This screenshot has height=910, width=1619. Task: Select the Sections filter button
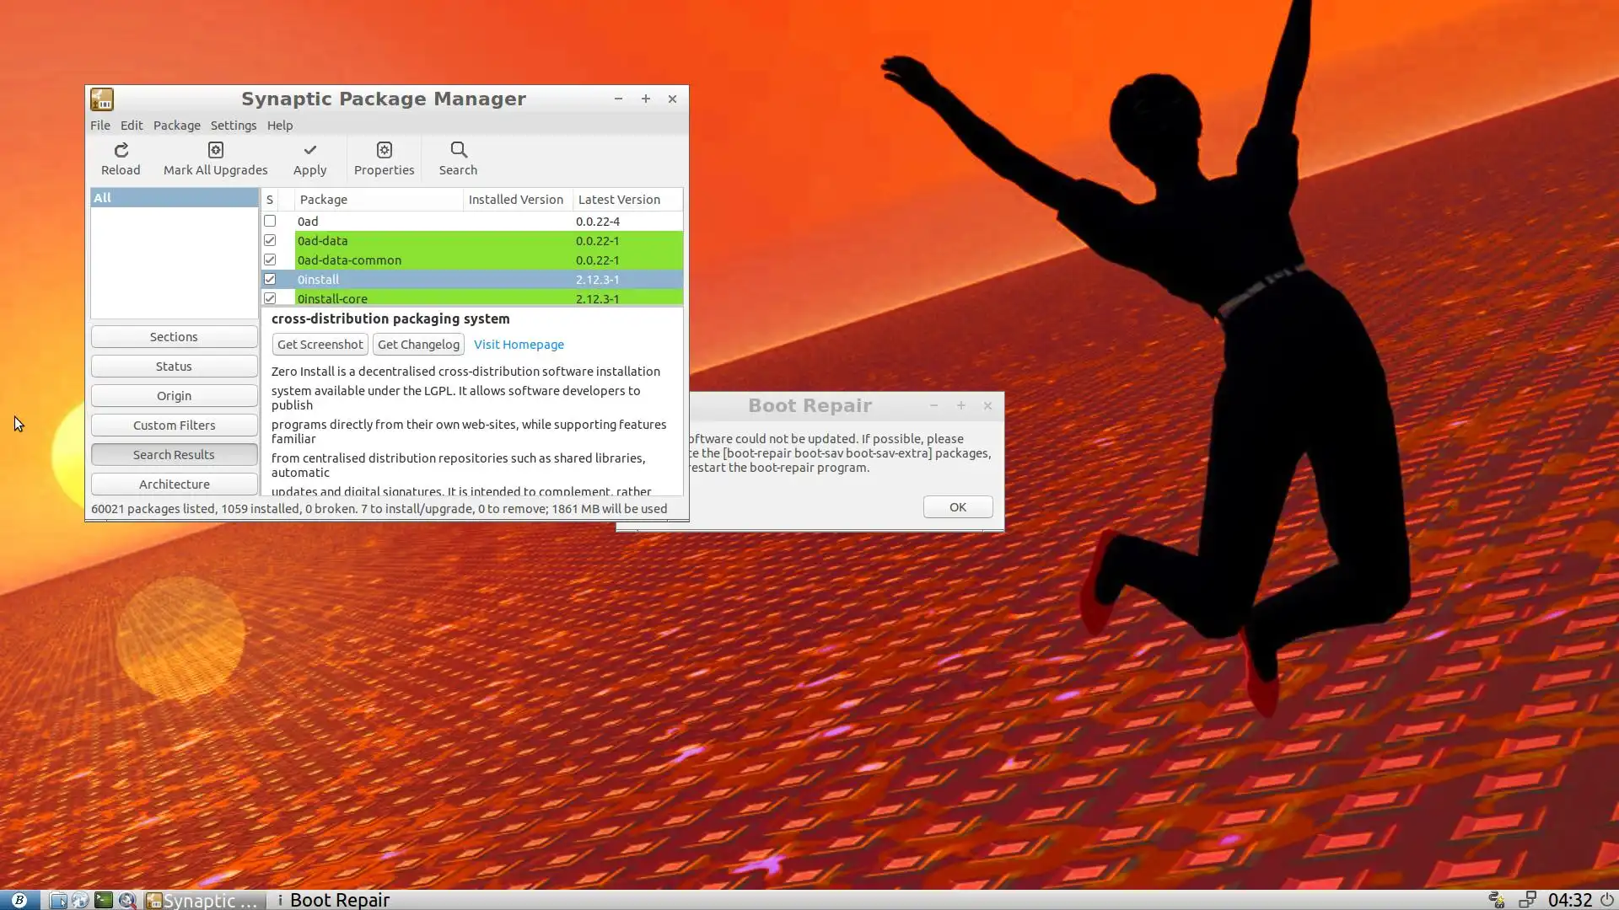point(174,336)
